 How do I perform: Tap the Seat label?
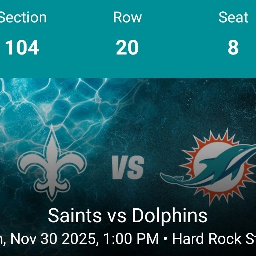[233, 17]
